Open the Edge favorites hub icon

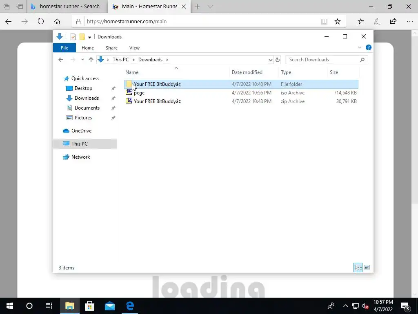point(361,21)
